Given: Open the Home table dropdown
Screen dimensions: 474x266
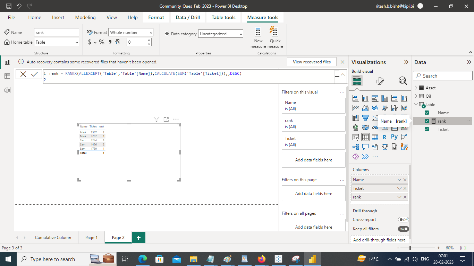Looking at the screenshot, I should pos(57,42).
